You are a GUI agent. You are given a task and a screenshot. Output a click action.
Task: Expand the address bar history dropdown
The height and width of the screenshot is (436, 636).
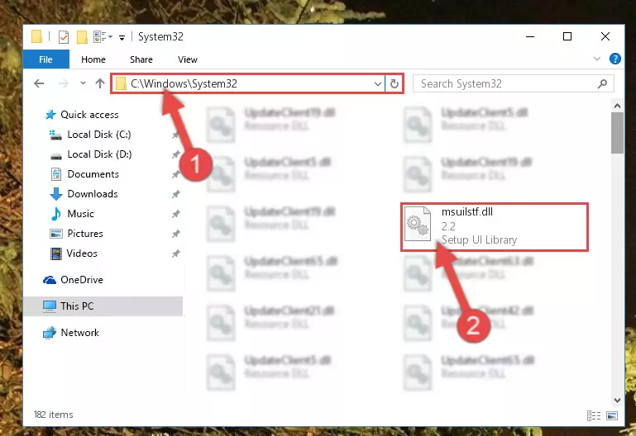[x=378, y=83]
